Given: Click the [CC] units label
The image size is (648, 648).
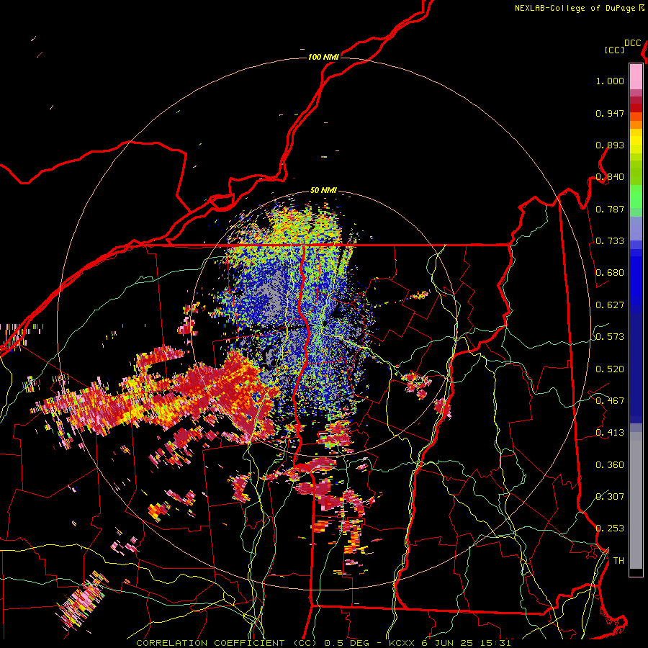Looking at the screenshot, I should 615,50.
